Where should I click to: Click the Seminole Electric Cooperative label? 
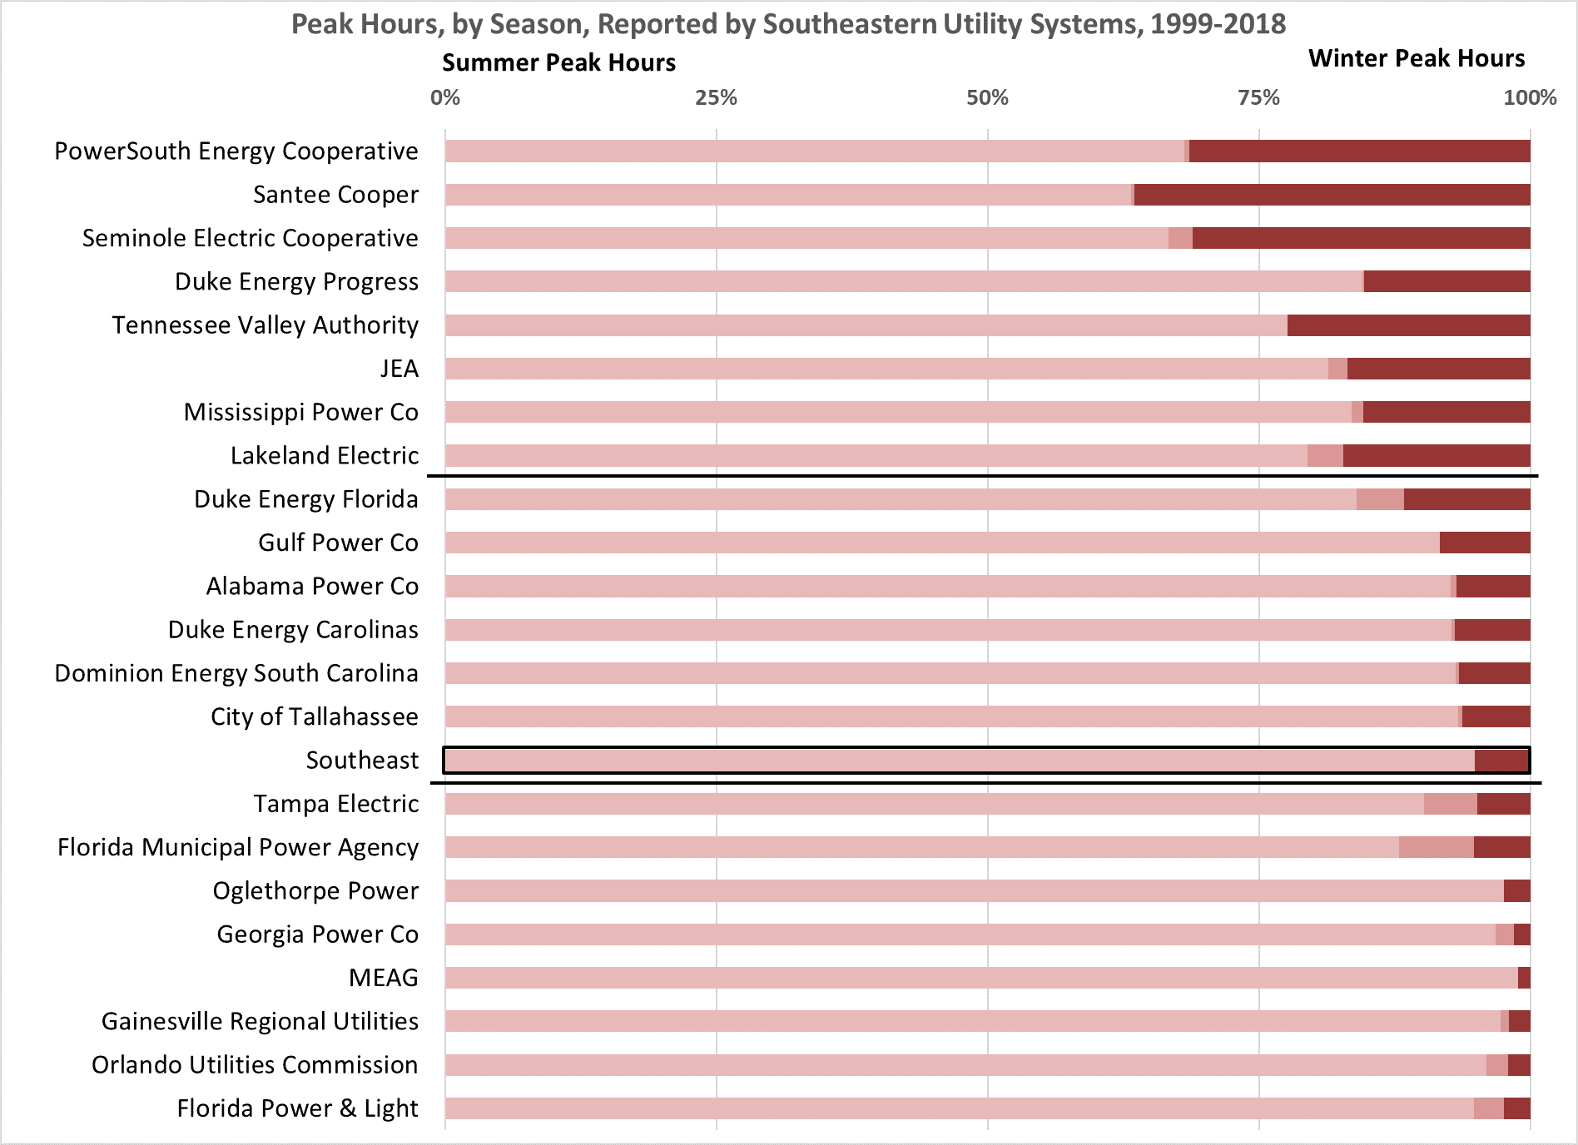[x=250, y=239]
